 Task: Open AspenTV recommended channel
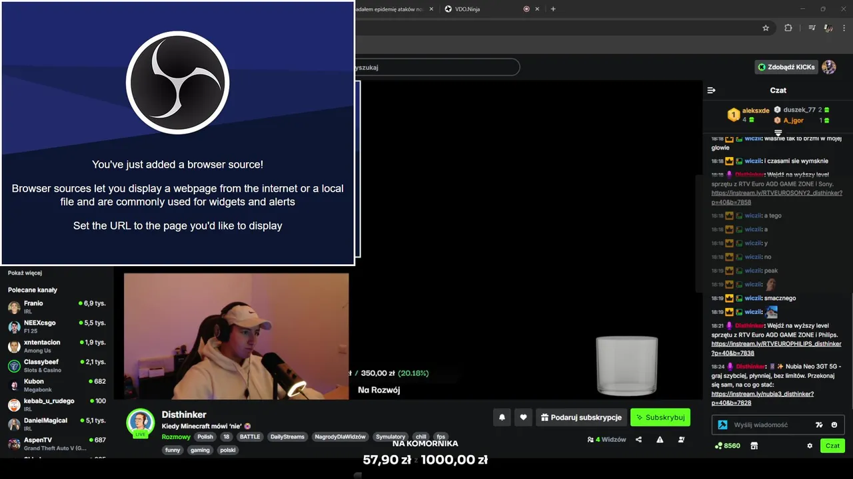pos(57,444)
